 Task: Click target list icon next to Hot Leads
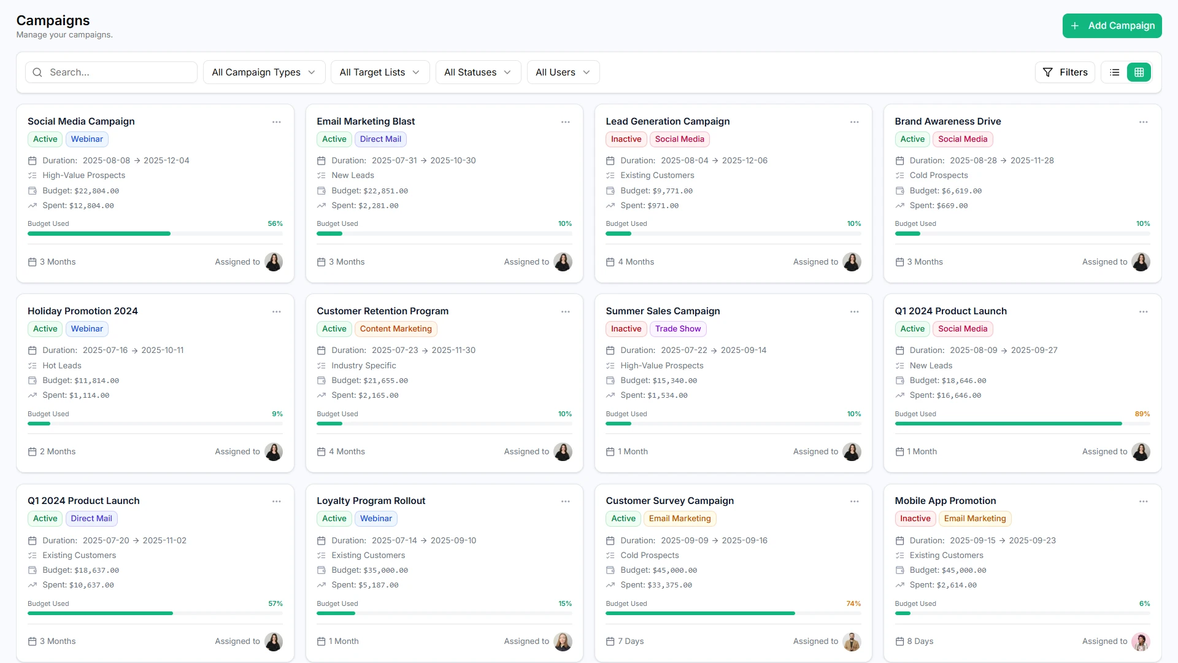pos(33,366)
